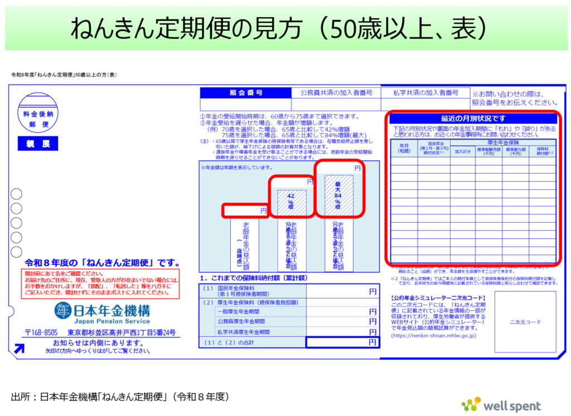Select the 親展 blue label
The width and height of the screenshot is (571, 416).
(x=37, y=144)
